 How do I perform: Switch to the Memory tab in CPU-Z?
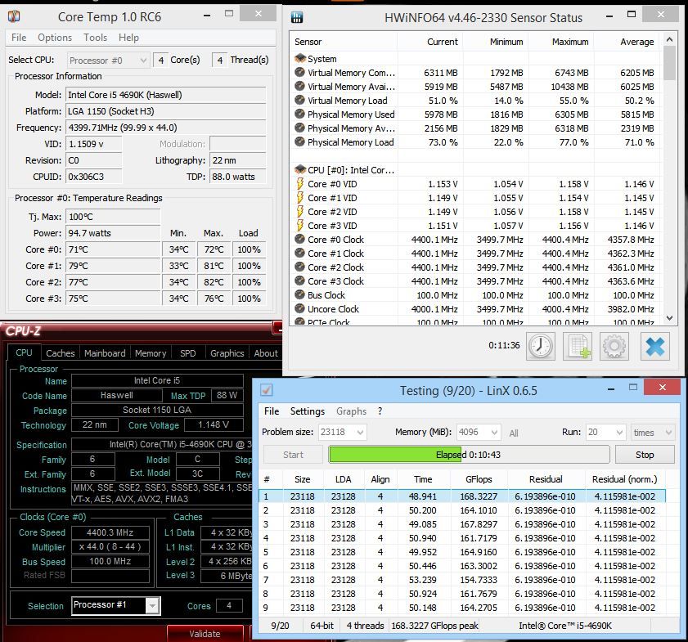[x=151, y=353]
